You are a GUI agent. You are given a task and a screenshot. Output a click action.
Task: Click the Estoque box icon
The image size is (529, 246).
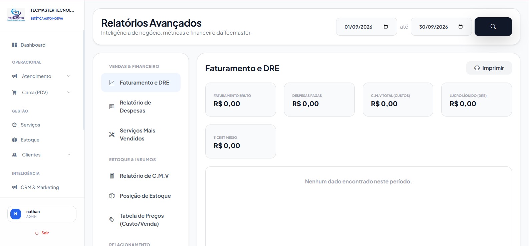[x=14, y=140]
